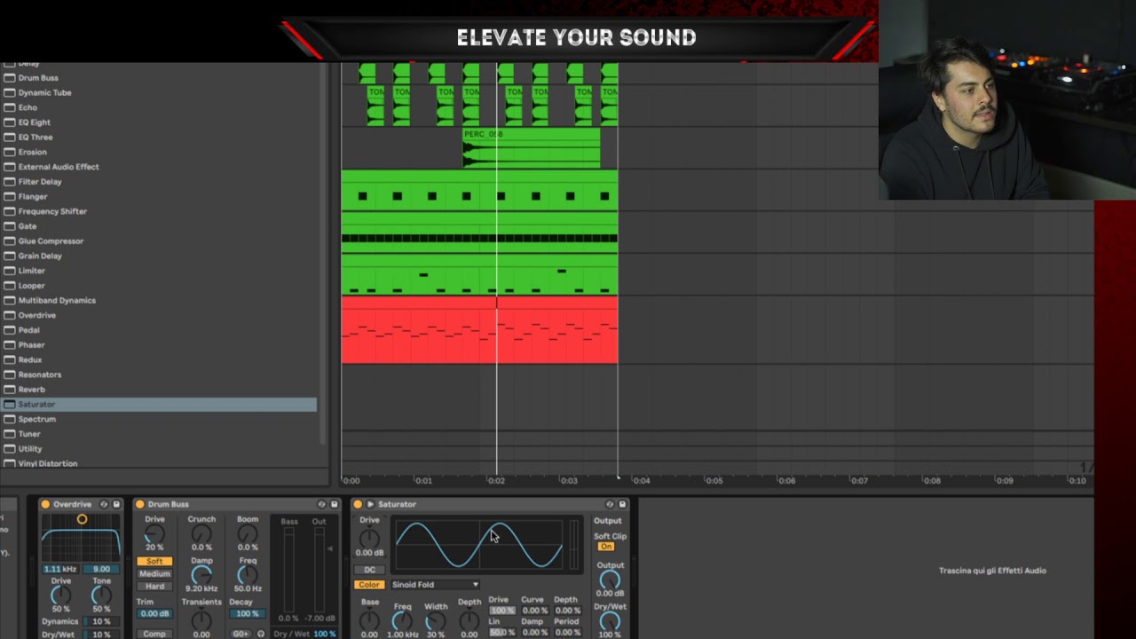Click Drum Buss headphone audition icon
Image resolution: width=1136 pixels, height=639 pixels.
tap(261, 634)
